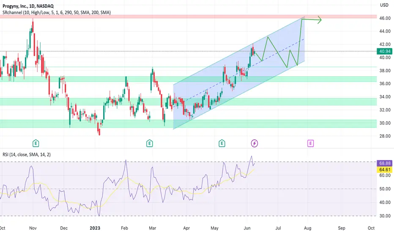394x233 pixels.
Task: Click the Jun label on time axis
Action: point(247,228)
